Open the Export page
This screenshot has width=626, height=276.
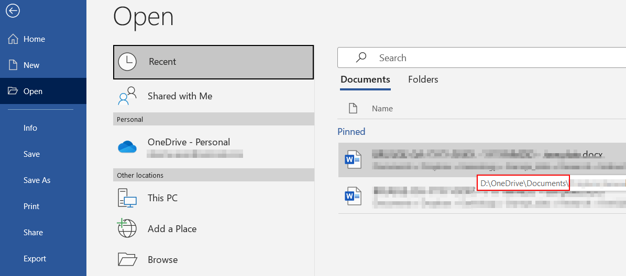tap(43, 258)
